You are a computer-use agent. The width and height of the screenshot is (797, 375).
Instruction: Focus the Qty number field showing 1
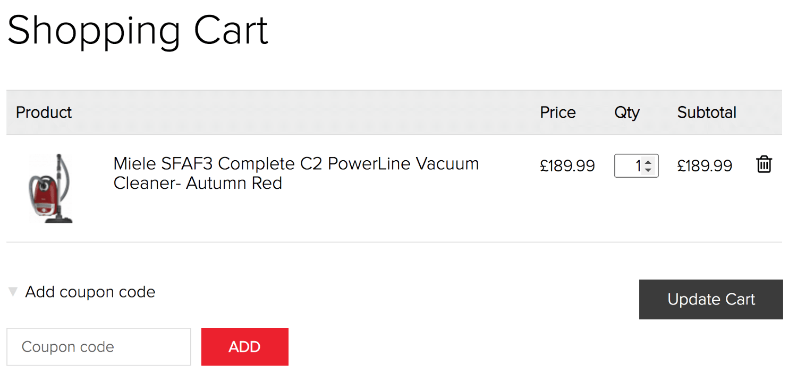tap(636, 165)
